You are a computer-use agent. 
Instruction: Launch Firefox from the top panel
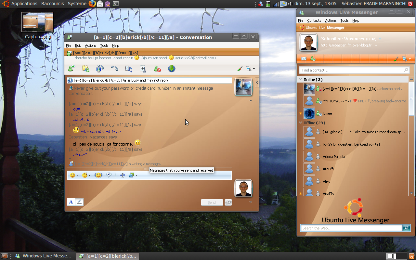click(x=92, y=4)
